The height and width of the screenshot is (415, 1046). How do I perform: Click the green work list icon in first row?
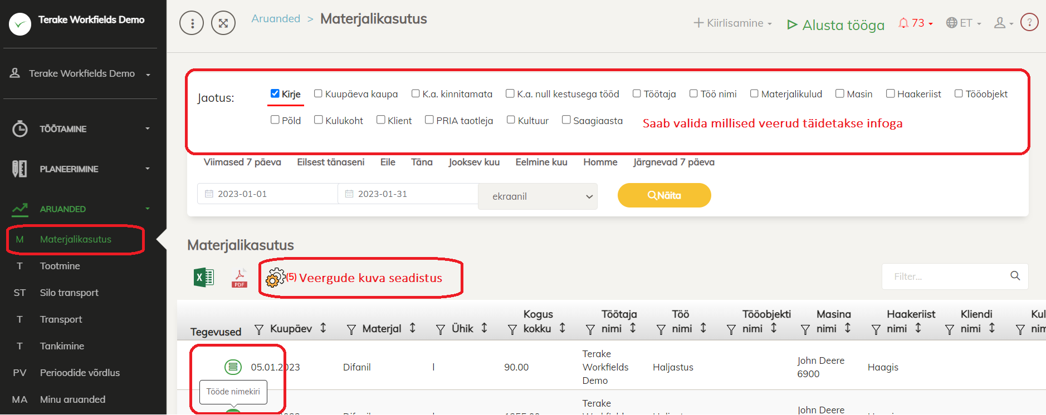point(233,367)
